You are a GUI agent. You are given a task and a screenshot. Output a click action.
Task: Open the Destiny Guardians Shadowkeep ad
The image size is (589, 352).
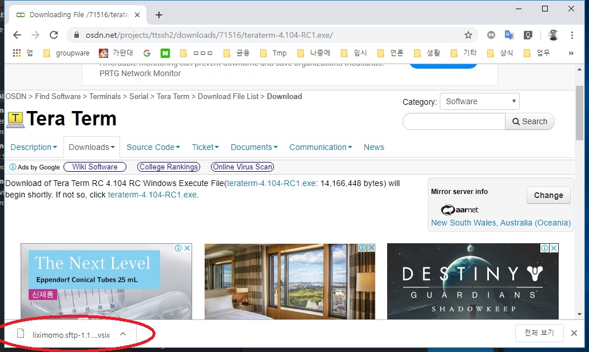pos(472,281)
